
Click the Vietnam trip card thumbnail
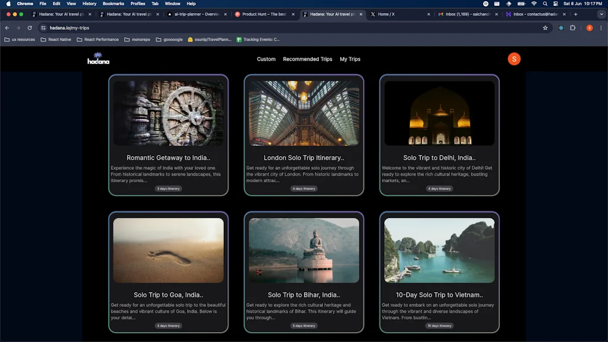point(439,250)
